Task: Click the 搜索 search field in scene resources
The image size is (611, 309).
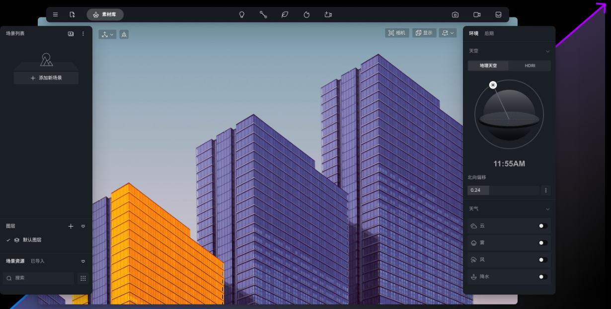Action: click(x=39, y=278)
